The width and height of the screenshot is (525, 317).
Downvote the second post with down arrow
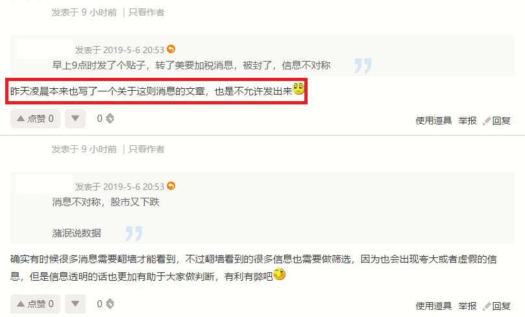click(75, 303)
